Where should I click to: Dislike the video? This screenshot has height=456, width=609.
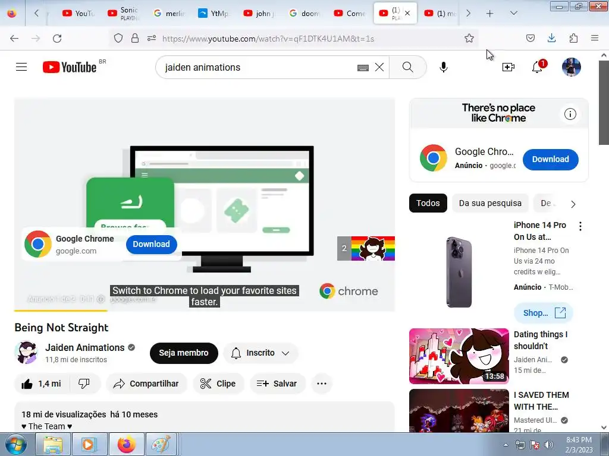(84, 384)
